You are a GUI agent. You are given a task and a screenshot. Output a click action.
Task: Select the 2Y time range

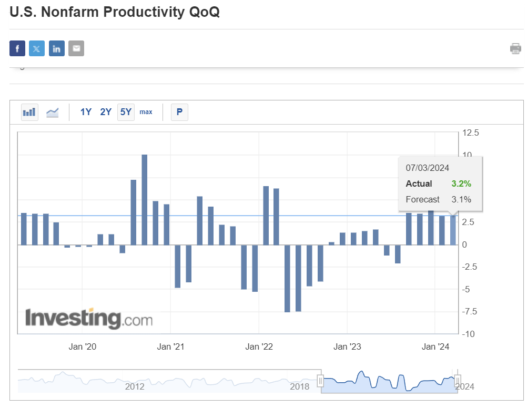pyautogui.click(x=106, y=112)
